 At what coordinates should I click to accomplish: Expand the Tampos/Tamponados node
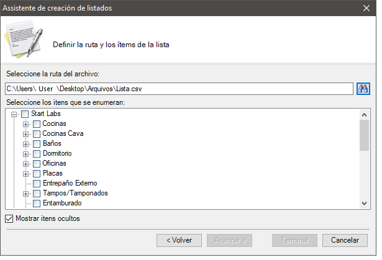click(25, 194)
